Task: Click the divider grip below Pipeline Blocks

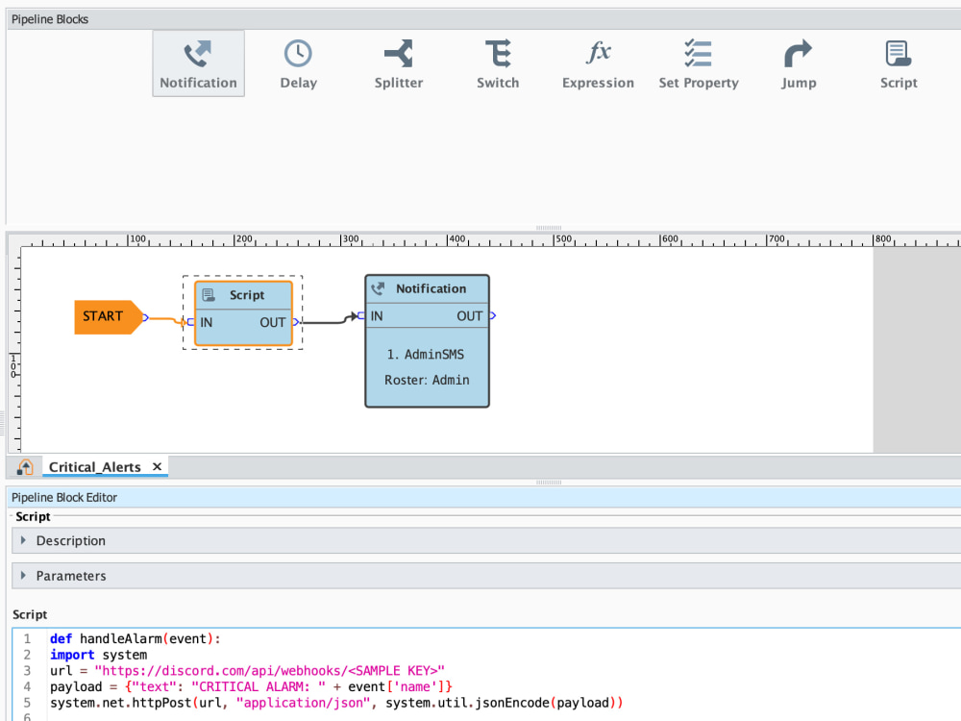Action: (x=549, y=228)
